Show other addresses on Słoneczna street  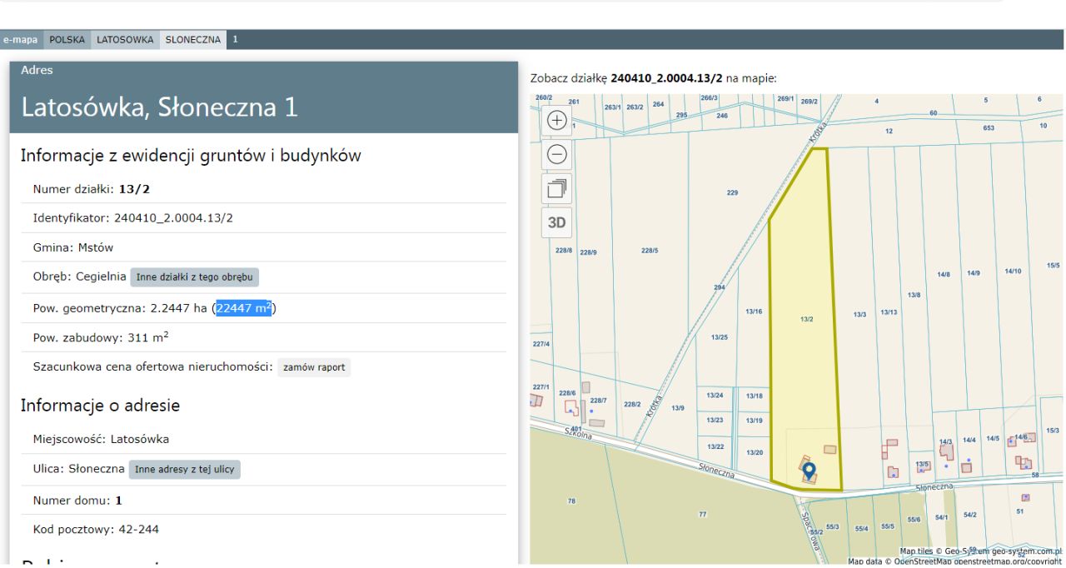185,471
